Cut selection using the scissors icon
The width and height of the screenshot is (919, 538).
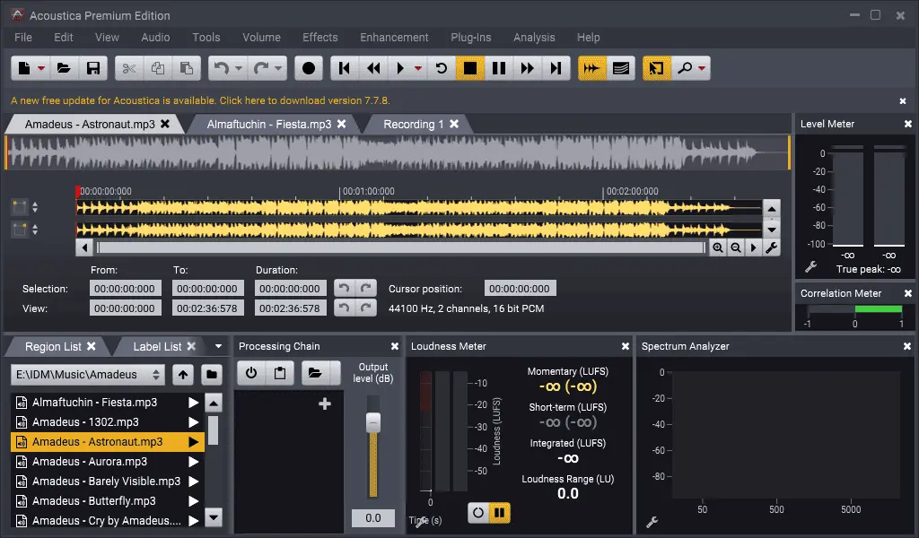pyautogui.click(x=129, y=68)
